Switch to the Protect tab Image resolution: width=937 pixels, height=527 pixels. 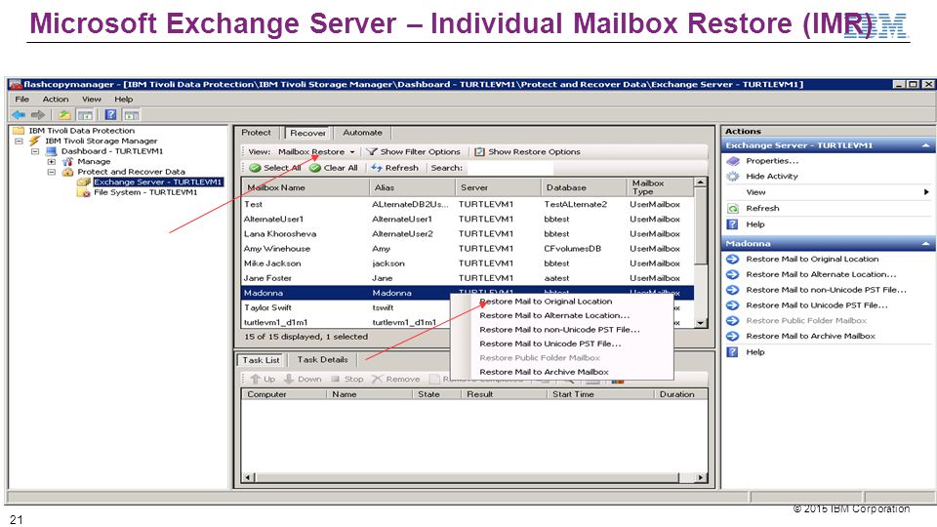[x=257, y=133]
